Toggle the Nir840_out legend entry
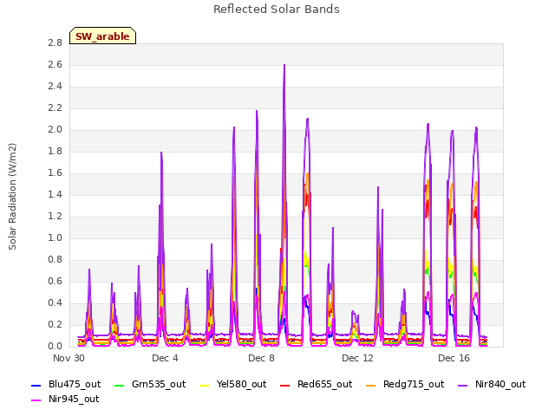 (x=492, y=385)
